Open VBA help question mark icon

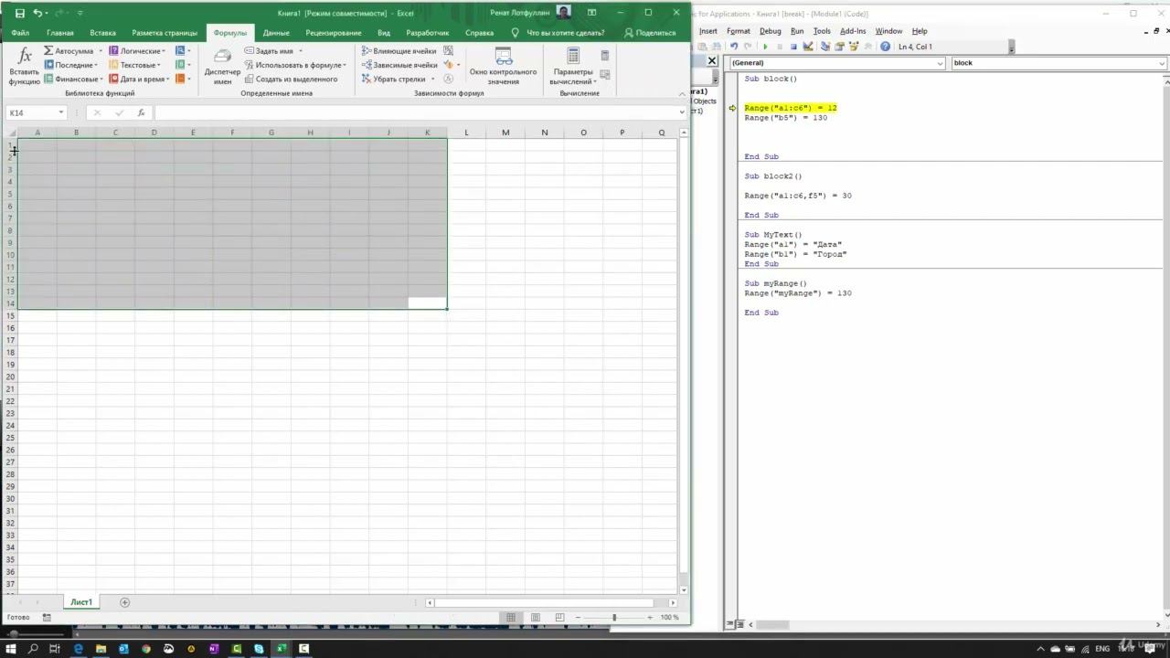(885, 47)
